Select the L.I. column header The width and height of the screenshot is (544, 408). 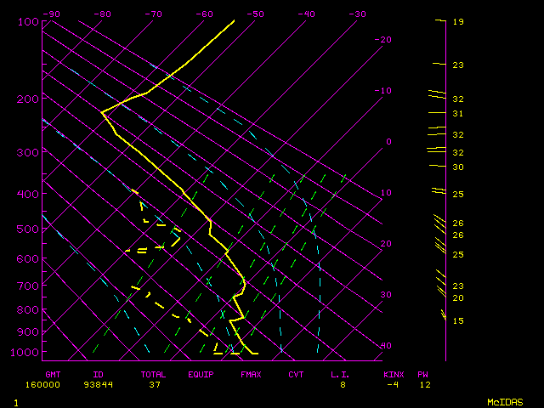340,374
